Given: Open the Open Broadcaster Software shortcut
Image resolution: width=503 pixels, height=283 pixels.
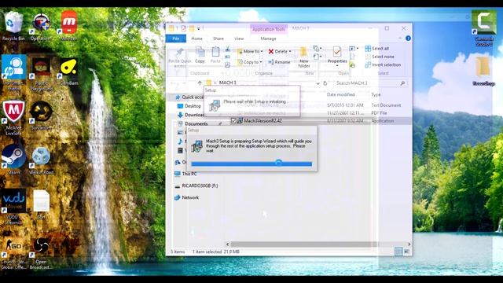Looking at the screenshot, I should point(41,253).
